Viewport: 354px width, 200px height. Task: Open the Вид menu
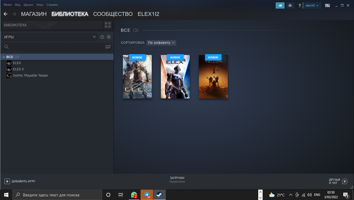click(18, 5)
